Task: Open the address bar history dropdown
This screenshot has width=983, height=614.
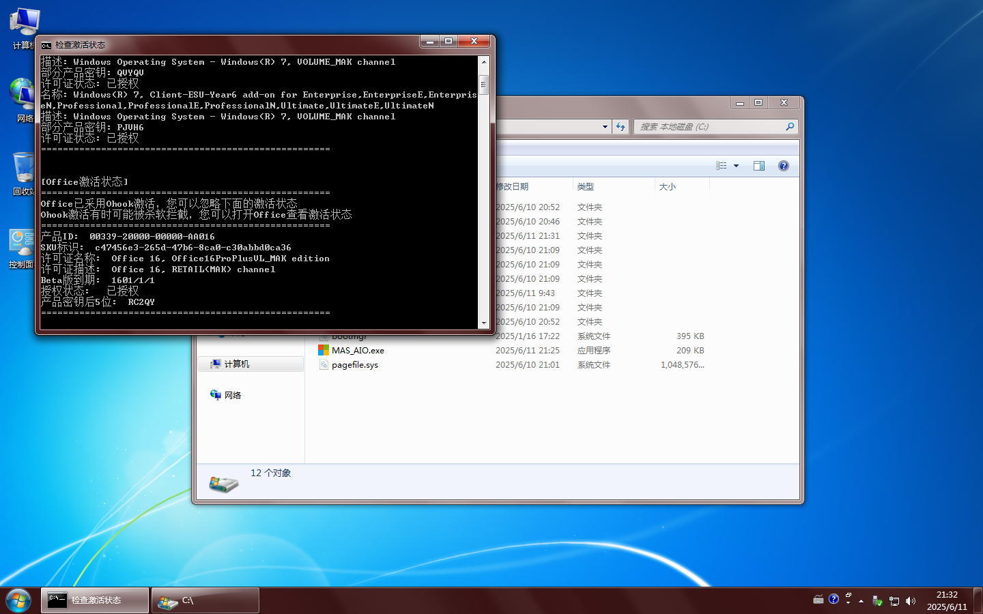Action: (x=605, y=127)
